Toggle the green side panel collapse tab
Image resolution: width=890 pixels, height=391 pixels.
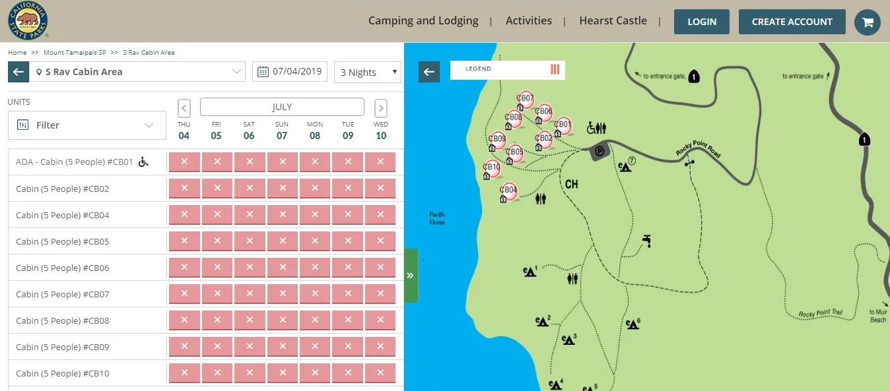411,276
